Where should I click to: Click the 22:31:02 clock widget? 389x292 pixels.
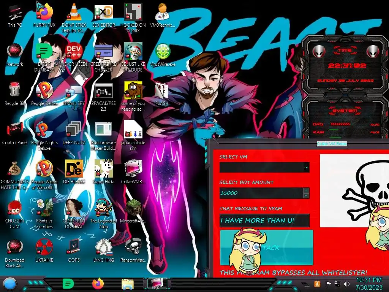[347, 65]
